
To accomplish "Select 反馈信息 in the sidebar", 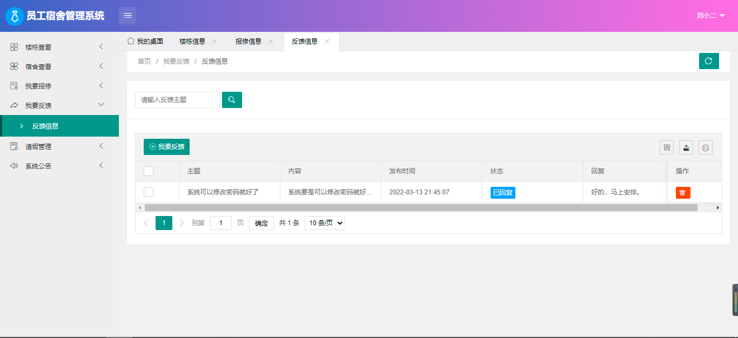I will 59,126.
